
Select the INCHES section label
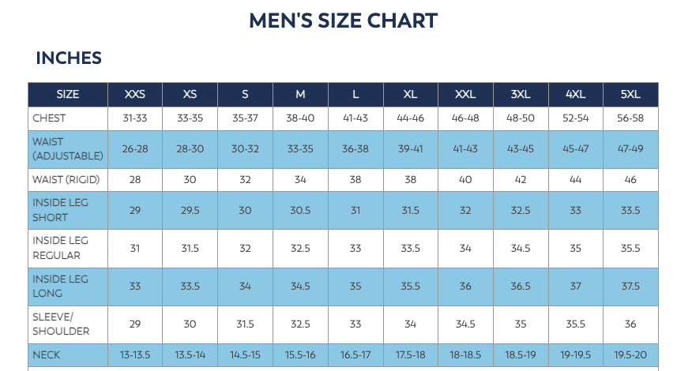click(69, 58)
